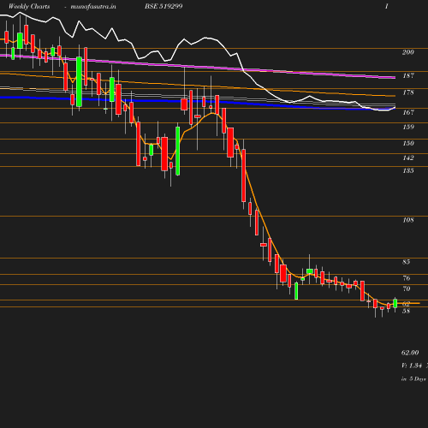Click the last green candle near 62

pyautogui.click(x=395, y=303)
